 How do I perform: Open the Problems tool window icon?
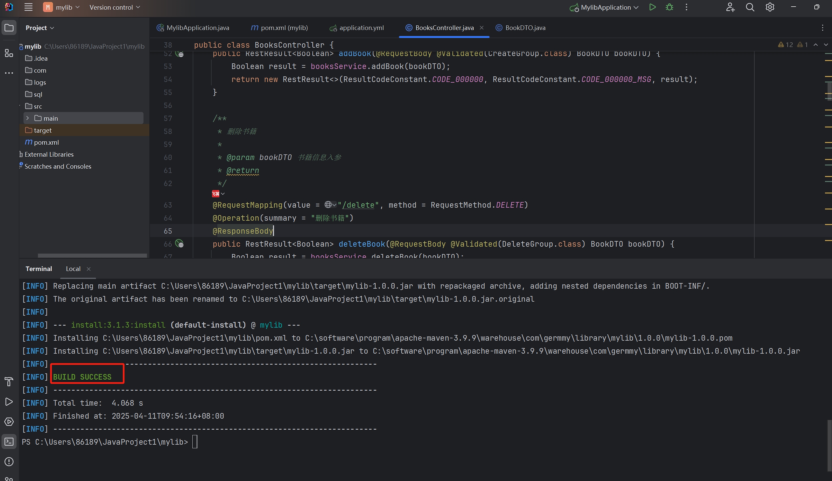click(x=9, y=462)
